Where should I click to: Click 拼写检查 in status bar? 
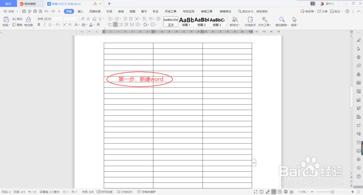pos(105,192)
